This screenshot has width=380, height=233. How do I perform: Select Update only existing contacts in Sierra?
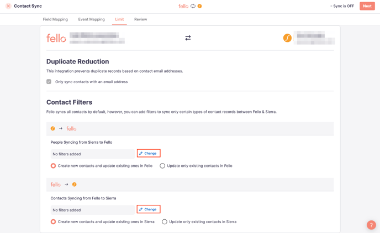[x=164, y=221]
